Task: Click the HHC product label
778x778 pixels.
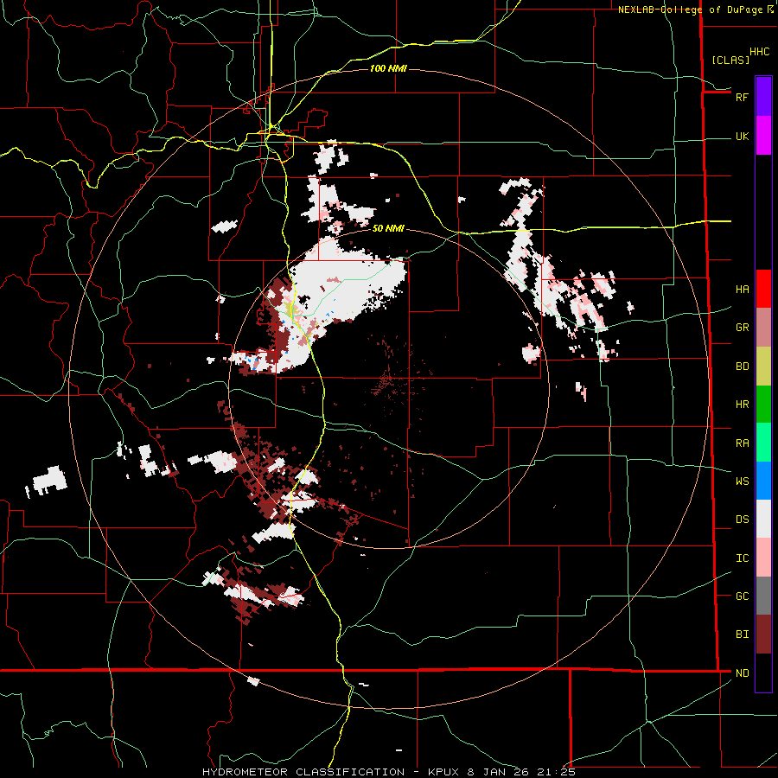Action: click(x=759, y=52)
